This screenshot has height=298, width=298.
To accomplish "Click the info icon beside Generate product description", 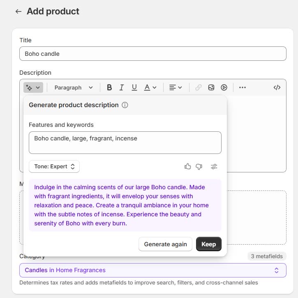I will [125, 105].
